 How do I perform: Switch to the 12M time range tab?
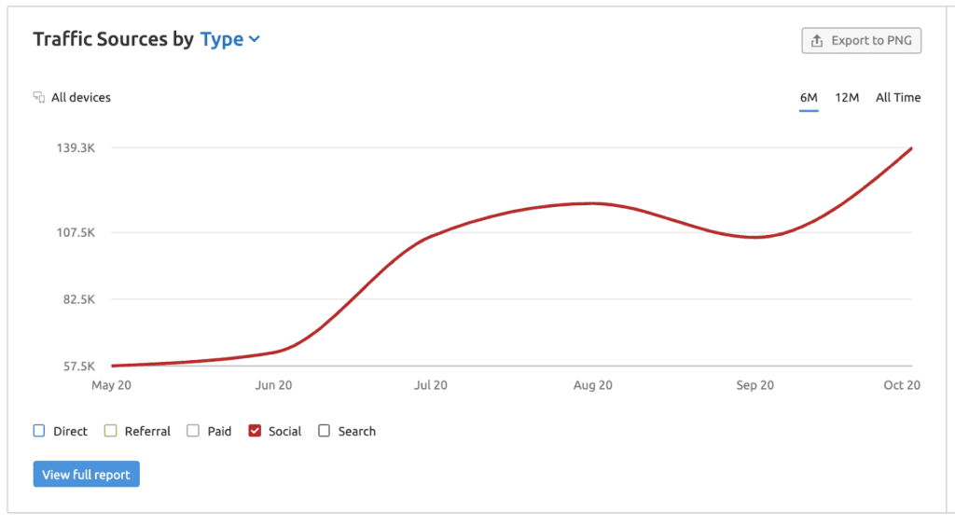click(847, 97)
